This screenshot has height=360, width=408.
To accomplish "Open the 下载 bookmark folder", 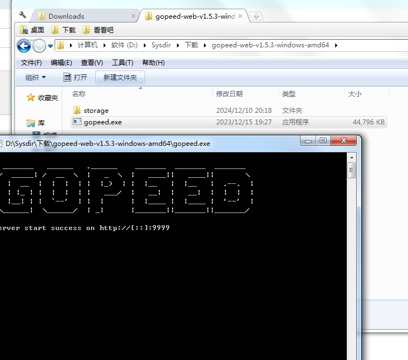I will coord(63,30).
